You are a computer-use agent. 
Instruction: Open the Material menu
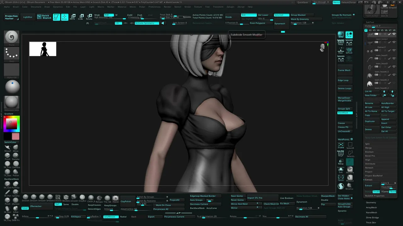point(122,7)
